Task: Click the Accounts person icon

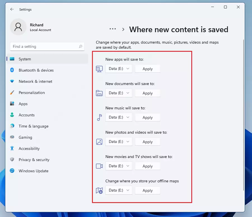Action: [12, 115]
